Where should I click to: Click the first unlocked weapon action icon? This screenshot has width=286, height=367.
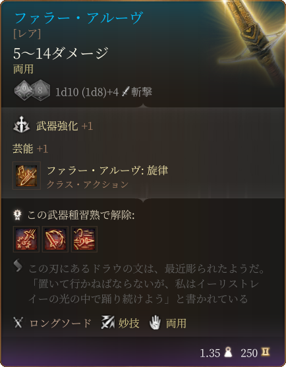(x=26, y=239)
